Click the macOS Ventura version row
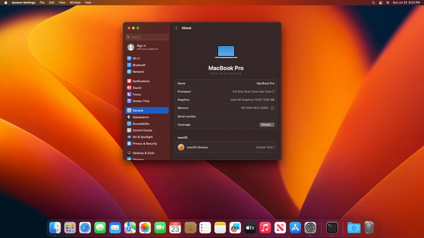Viewport: 424px width, 238px height. [226, 147]
